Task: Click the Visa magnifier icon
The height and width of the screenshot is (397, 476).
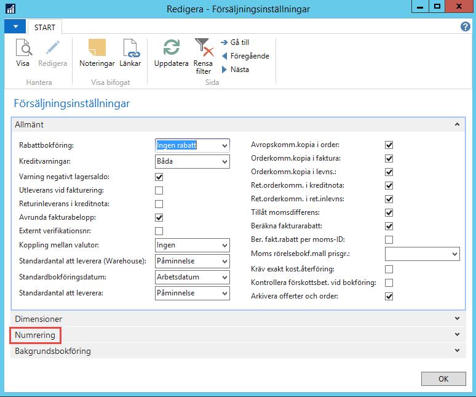Action: (23, 47)
